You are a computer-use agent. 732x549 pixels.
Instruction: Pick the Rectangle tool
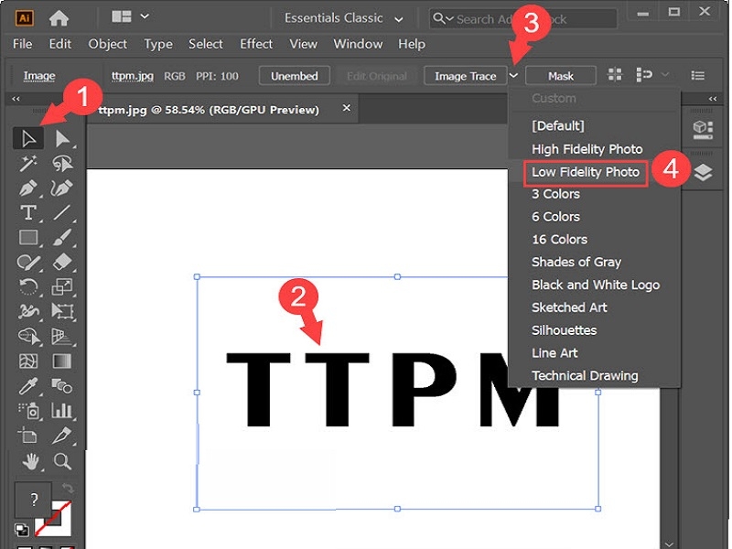pos(28,238)
